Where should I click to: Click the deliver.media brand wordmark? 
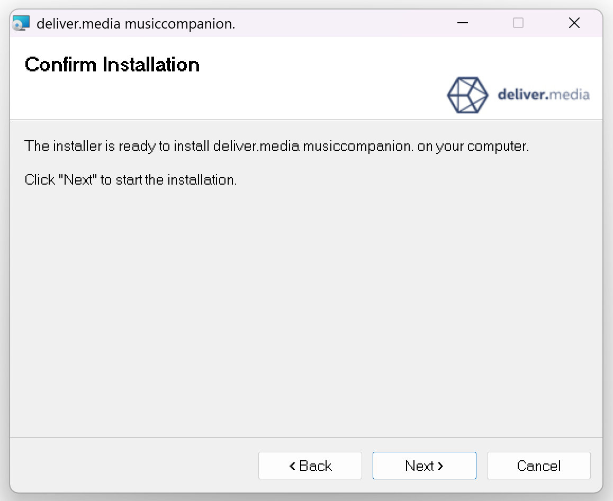pyautogui.click(x=544, y=95)
